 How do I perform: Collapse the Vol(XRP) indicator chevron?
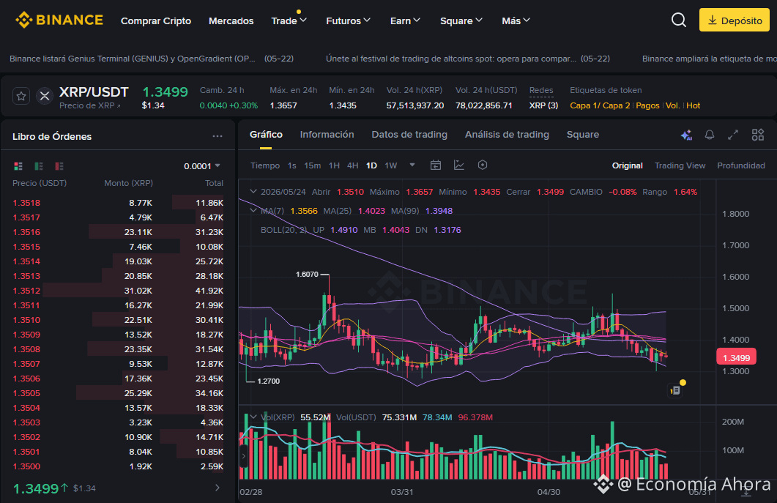point(253,417)
